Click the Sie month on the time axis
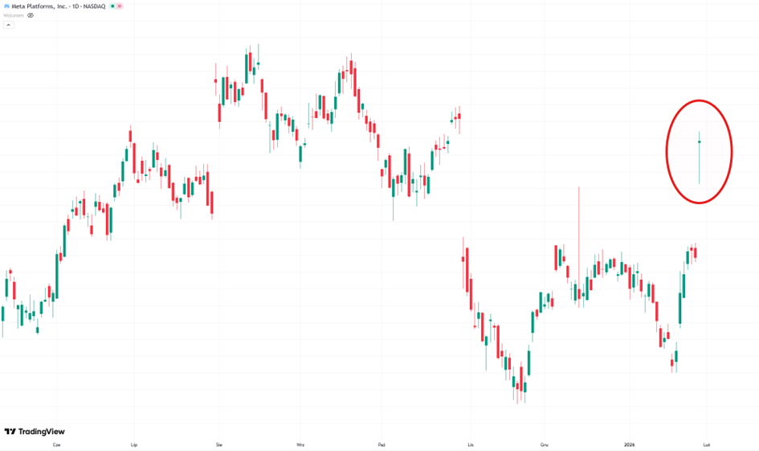The height and width of the screenshot is (451, 759). click(x=219, y=444)
